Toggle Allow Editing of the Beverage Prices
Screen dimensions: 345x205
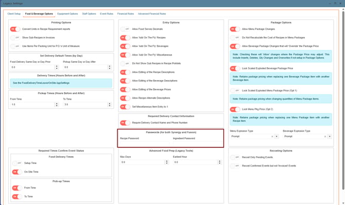click(125, 89)
